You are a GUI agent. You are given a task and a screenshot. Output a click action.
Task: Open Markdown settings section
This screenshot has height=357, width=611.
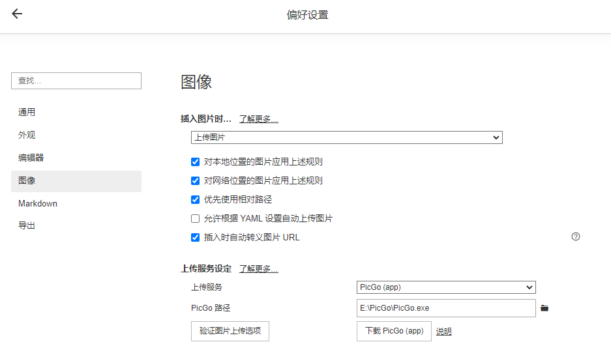click(76, 204)
